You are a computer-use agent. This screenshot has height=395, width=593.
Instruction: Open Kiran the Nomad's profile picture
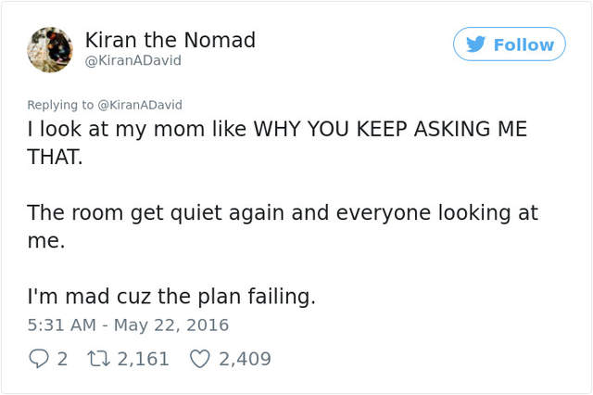coord(50,50)
